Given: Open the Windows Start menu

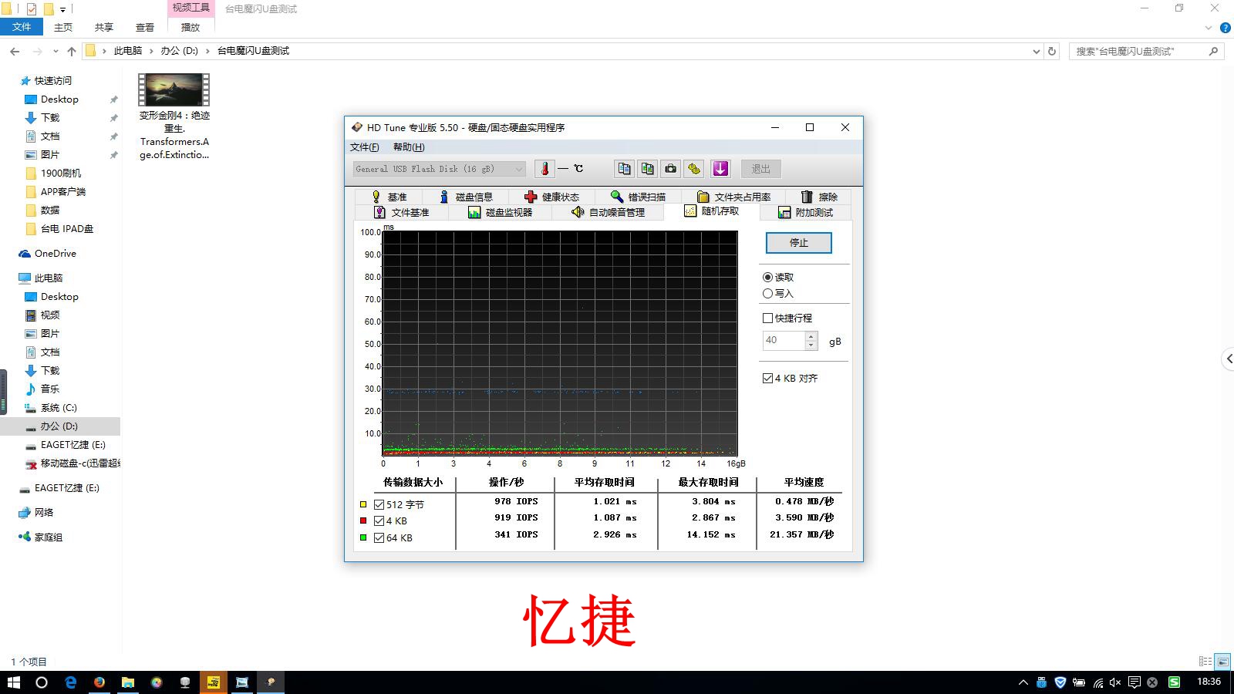Looking at the screenshot, I should [x=14, y=682].
